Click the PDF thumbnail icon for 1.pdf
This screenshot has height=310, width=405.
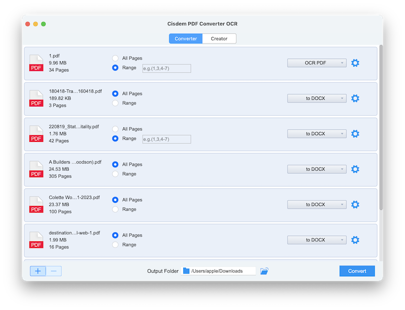pos(36,63)
